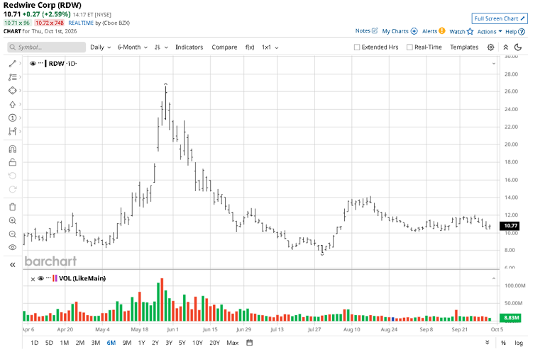Select the Max range
Image resolution: width=545 pixels, height=359 pixels.
point(233,343)
